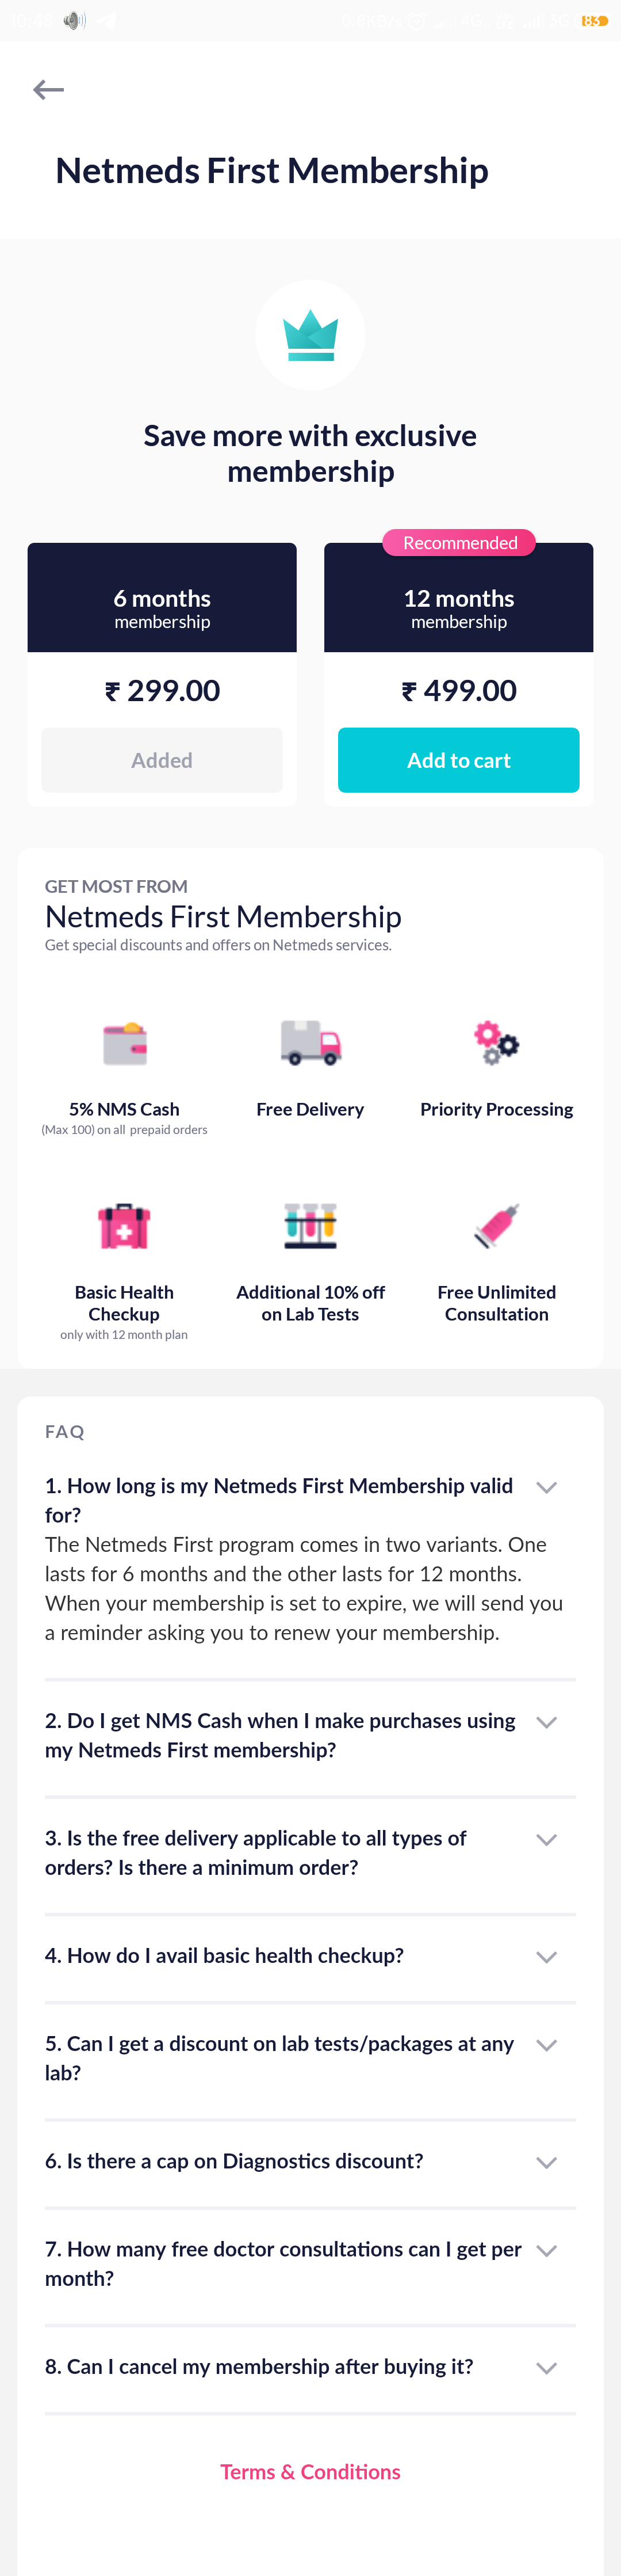Select the 12 months membership card header
This screenshot has width=621, height=2576.
point(458,598)
